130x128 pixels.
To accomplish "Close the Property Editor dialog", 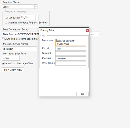I will point(87,30).
